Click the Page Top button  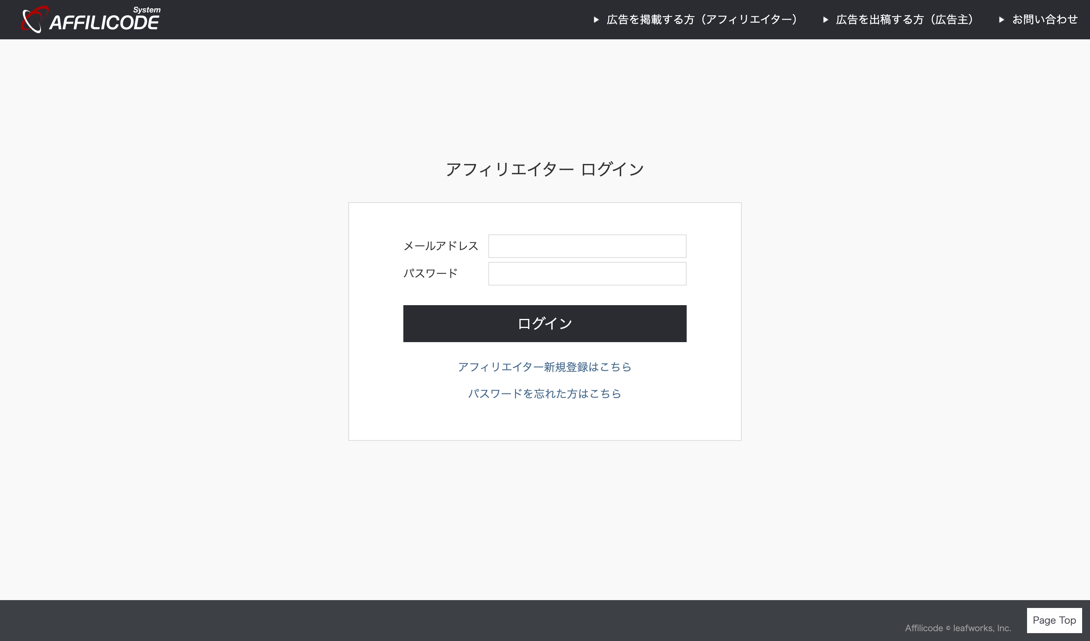[1054, 620]
